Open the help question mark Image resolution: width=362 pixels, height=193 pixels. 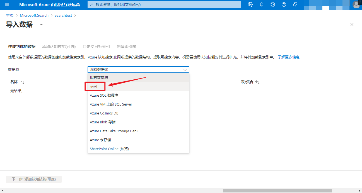pyautogui.click(x=284, y=4)
